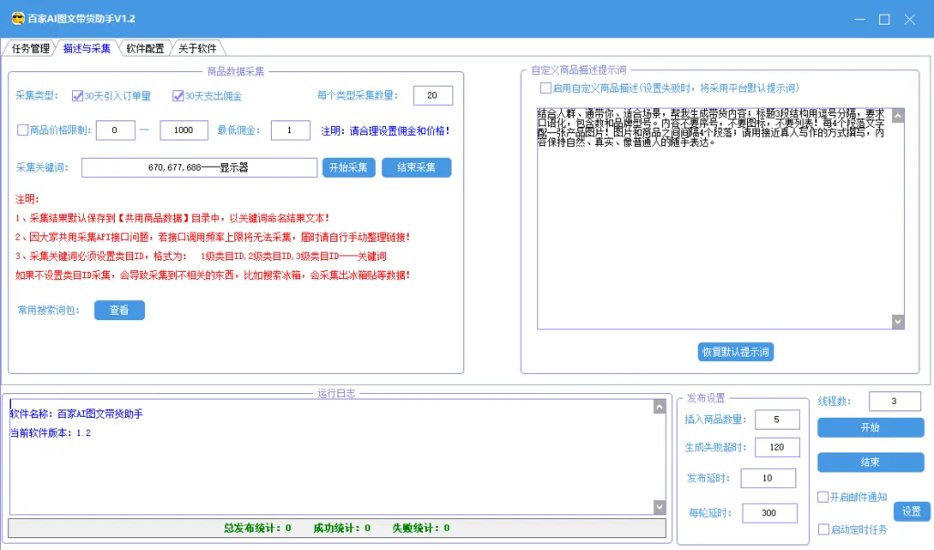This screenshot has width=934, height=550.
Task: Click the 发布延时 field showing 10
Action: pyautogui.click(x=768, y=478)
